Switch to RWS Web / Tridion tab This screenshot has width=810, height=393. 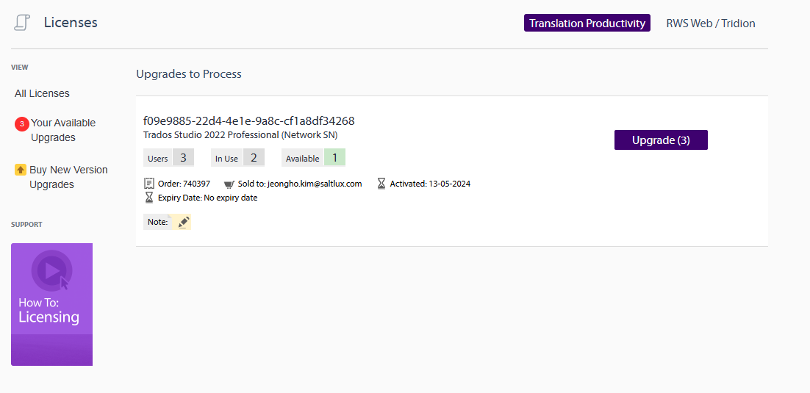click(710, 24)
